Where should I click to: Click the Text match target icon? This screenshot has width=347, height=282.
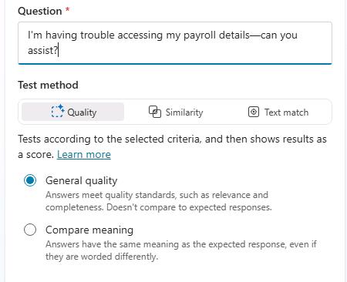[x=254, y=112]
